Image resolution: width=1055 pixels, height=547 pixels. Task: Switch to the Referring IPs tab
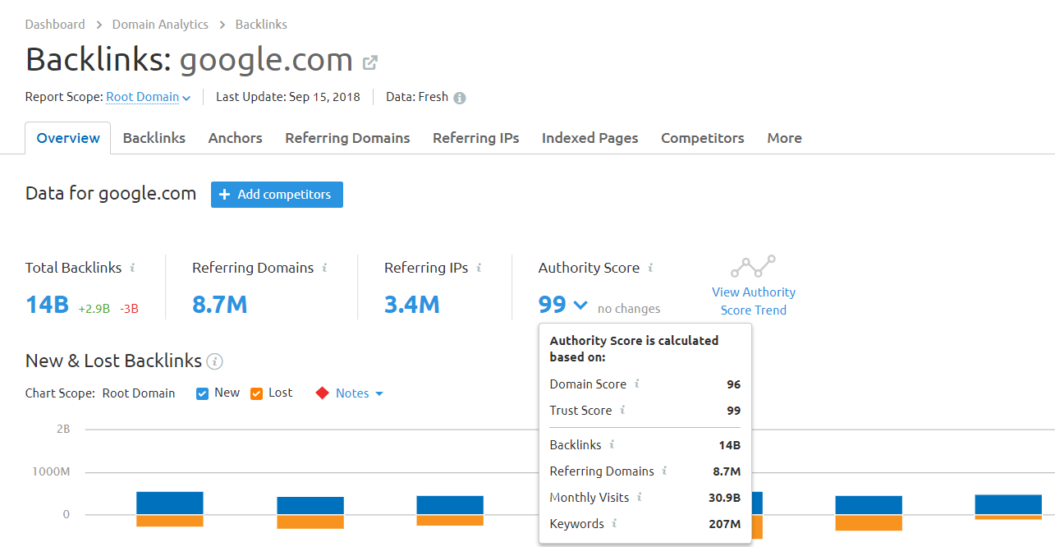(476, 138)
